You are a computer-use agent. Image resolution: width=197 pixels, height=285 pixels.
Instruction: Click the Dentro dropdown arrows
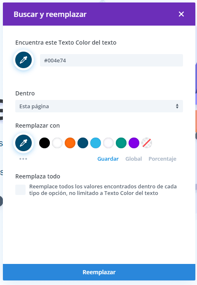click(177, 106)
